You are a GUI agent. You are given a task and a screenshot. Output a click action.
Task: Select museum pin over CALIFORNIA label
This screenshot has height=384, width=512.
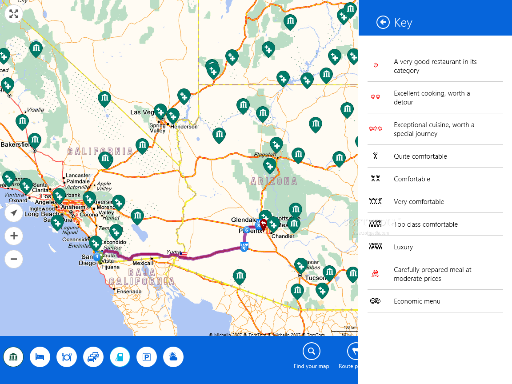tap(105, 160)
